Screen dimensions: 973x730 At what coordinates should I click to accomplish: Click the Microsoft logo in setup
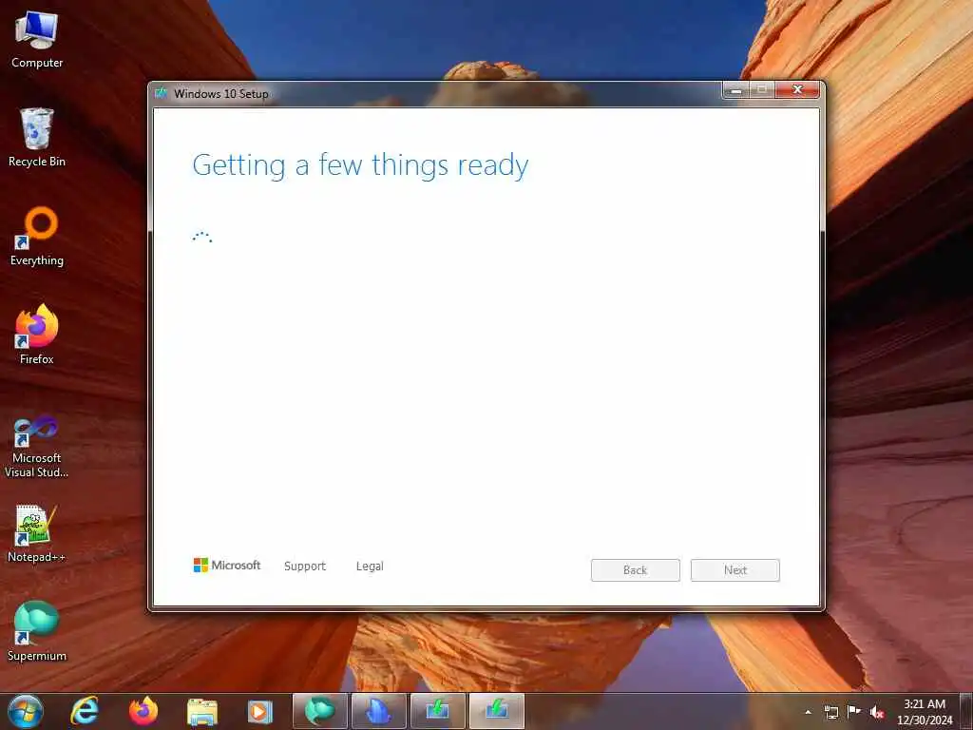[227, 565]
